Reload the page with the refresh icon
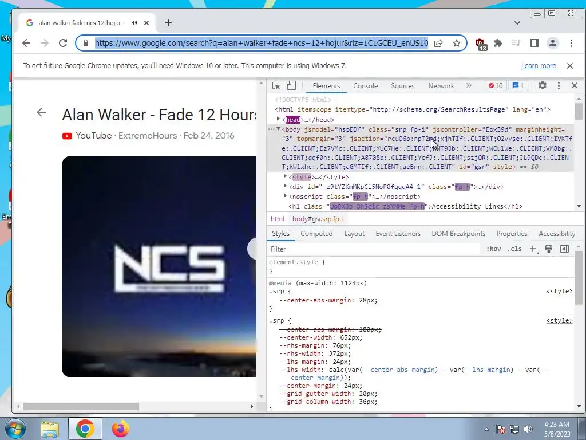This screenshot has width=586, height=440. coord(63,43)
